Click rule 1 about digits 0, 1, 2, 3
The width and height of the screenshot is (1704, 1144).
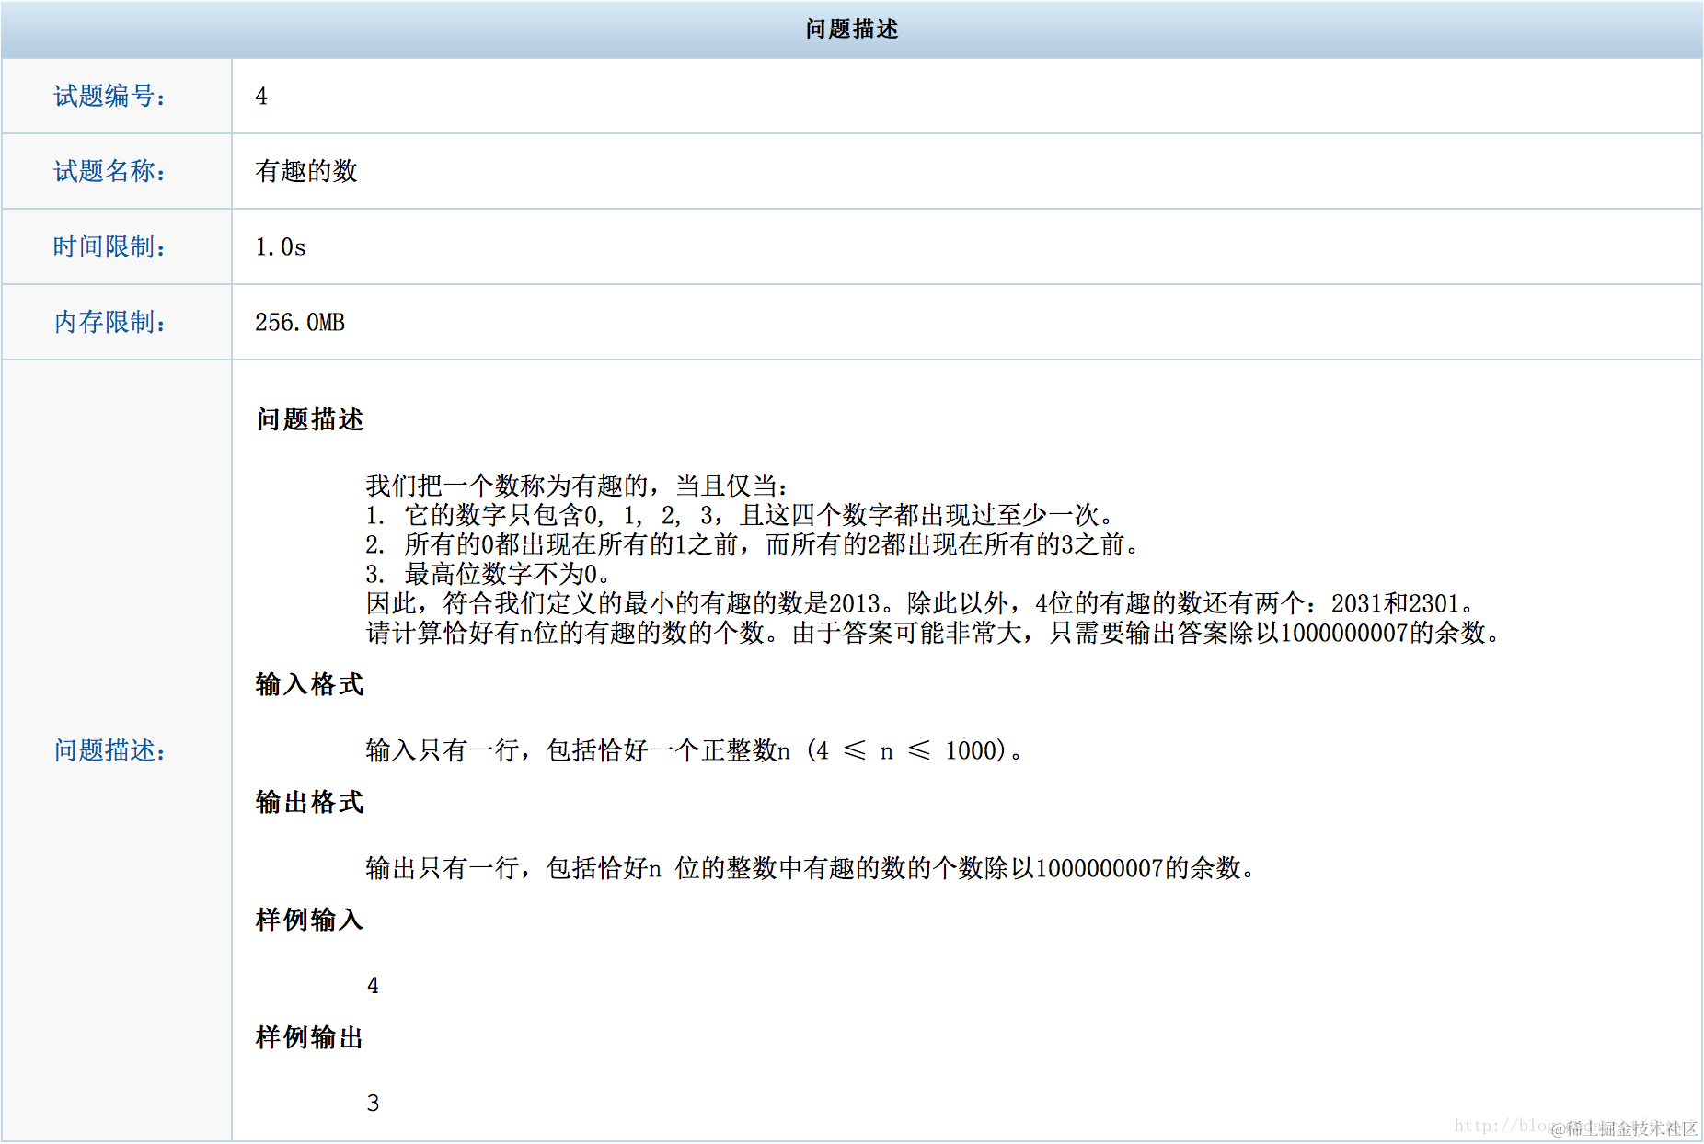coord(741,515)
